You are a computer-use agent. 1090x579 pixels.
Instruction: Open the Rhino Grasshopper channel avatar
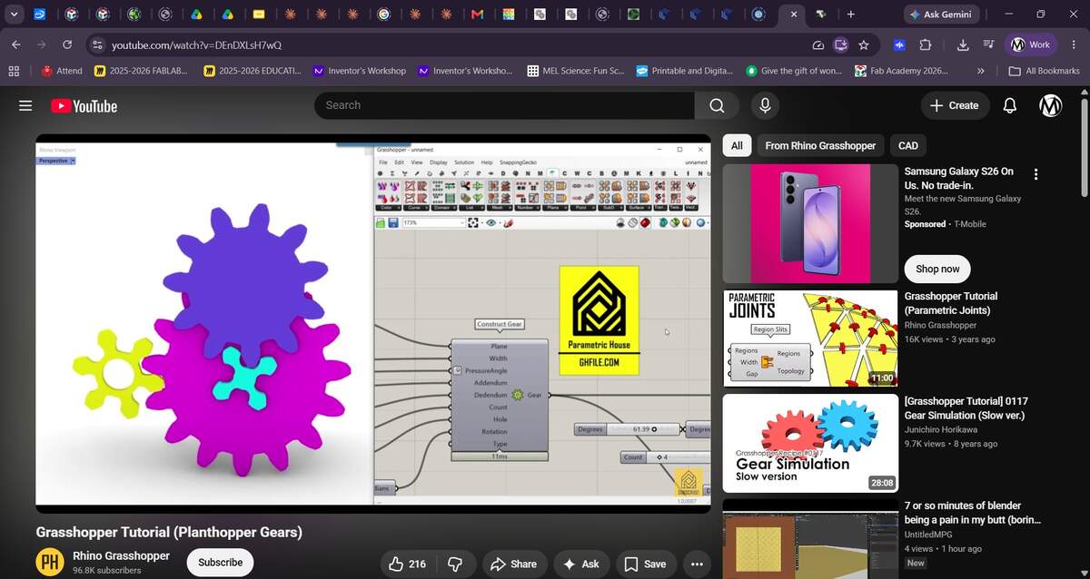[x=50, y=563]
